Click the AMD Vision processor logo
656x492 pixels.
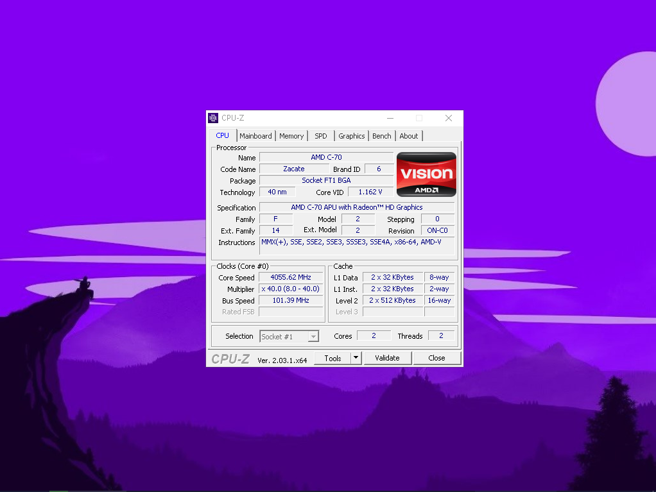point(426,174)
